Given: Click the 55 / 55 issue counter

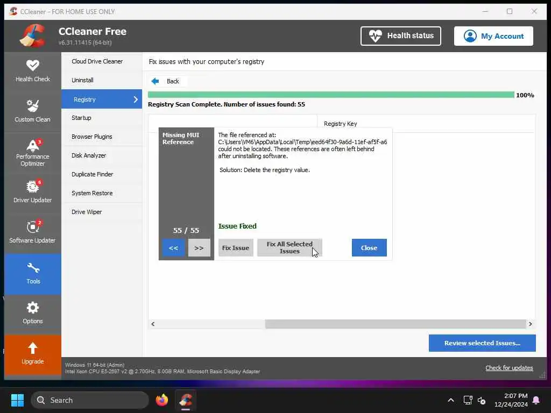Looking at the screenshot, I should [x=186, y=230].
